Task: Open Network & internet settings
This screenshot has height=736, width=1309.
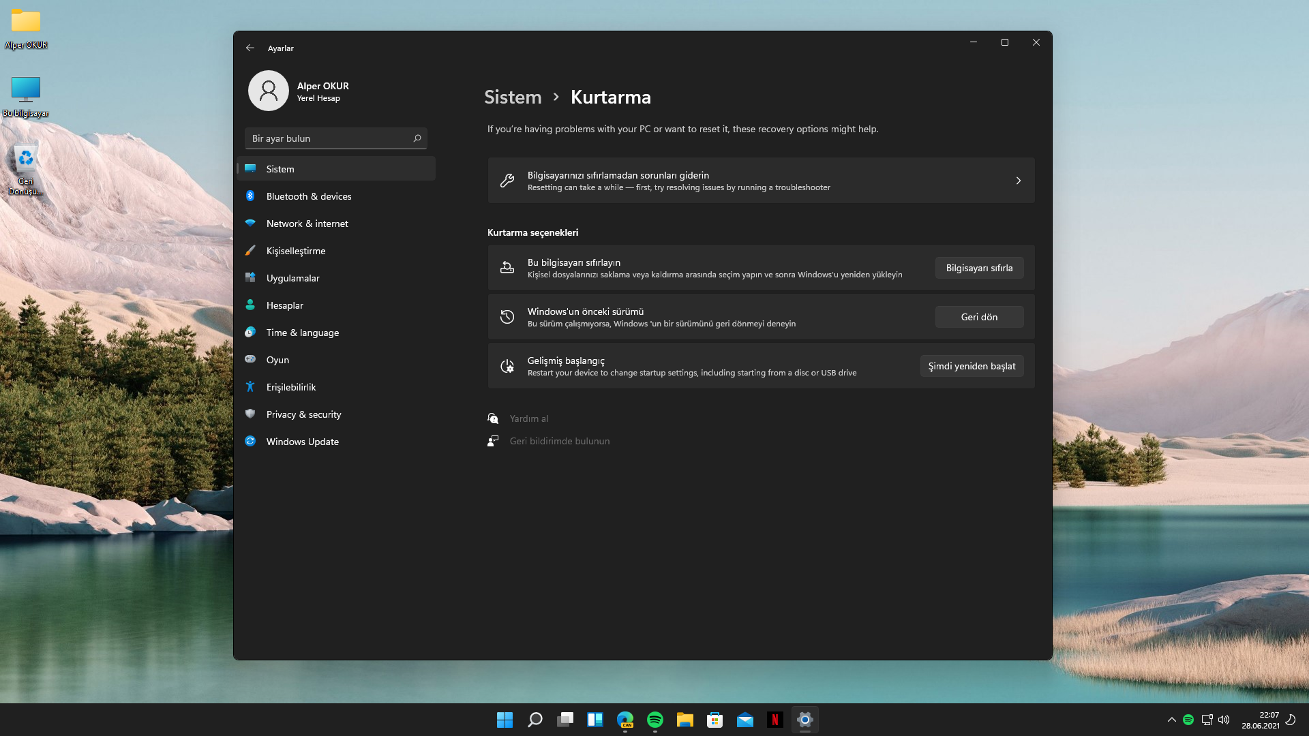Action: (x=307, y=224)
